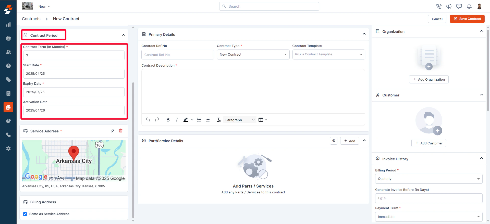The image size is (490, 224).
Task: Open the settings gear icon in sidebar
Action: click(x=8, y=148)
